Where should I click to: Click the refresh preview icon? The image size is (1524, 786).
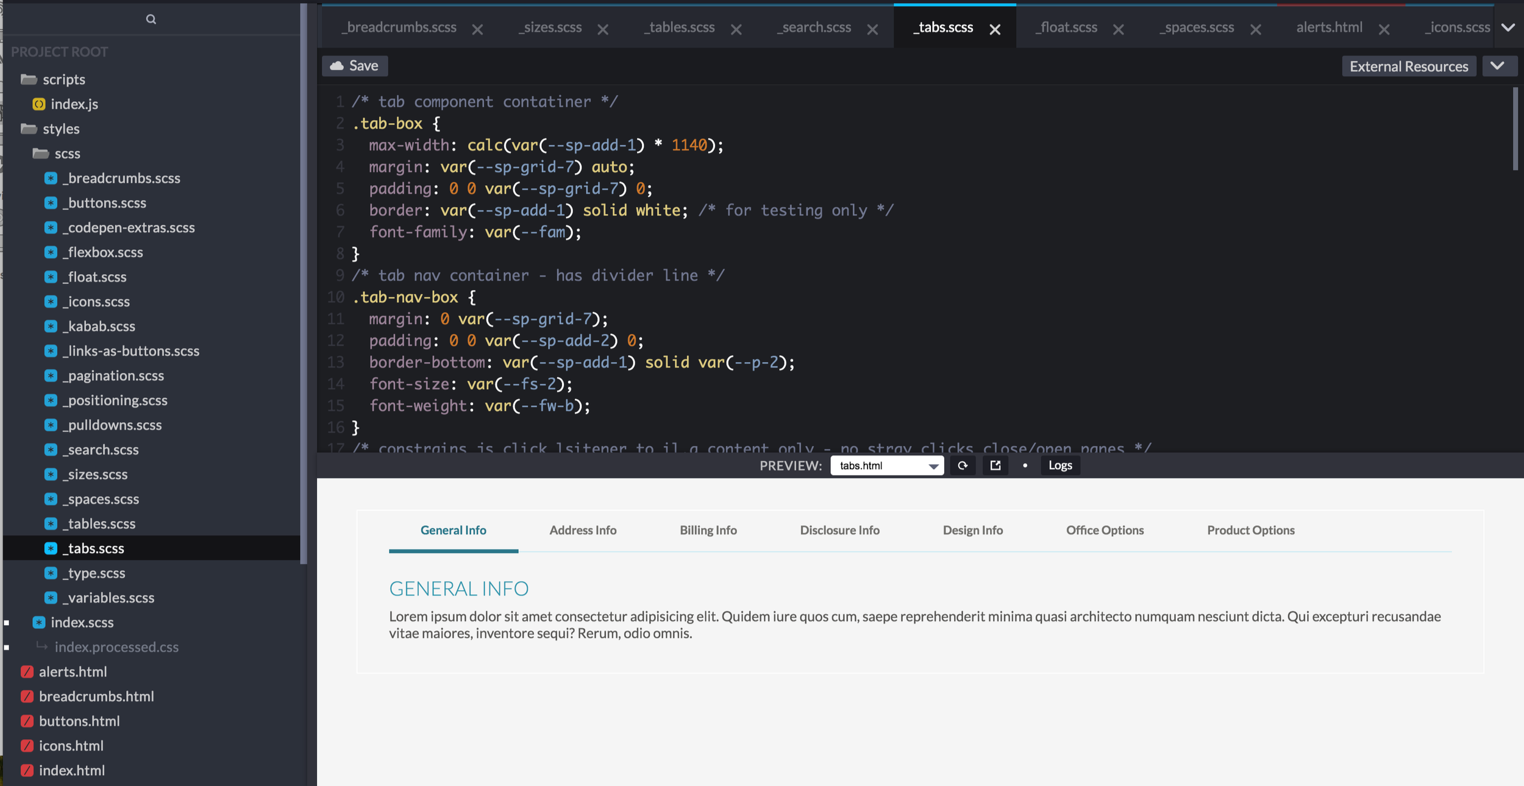(x=963, y=466)
